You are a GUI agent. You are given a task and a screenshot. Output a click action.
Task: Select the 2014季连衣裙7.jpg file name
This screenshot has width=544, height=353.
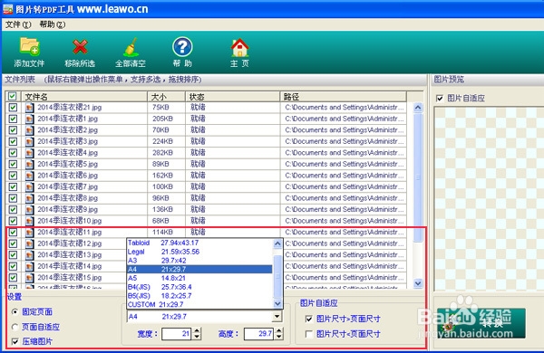67,187
